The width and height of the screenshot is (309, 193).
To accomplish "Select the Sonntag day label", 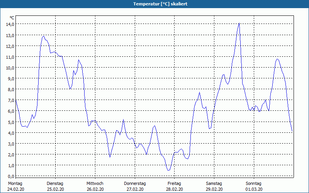I will (x=254, y=183).
